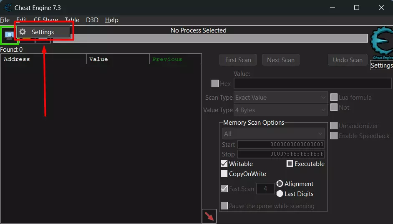The image size is (393, 224).
Task: Select the Last Digits radio button
Action: (x=280, y=194)
